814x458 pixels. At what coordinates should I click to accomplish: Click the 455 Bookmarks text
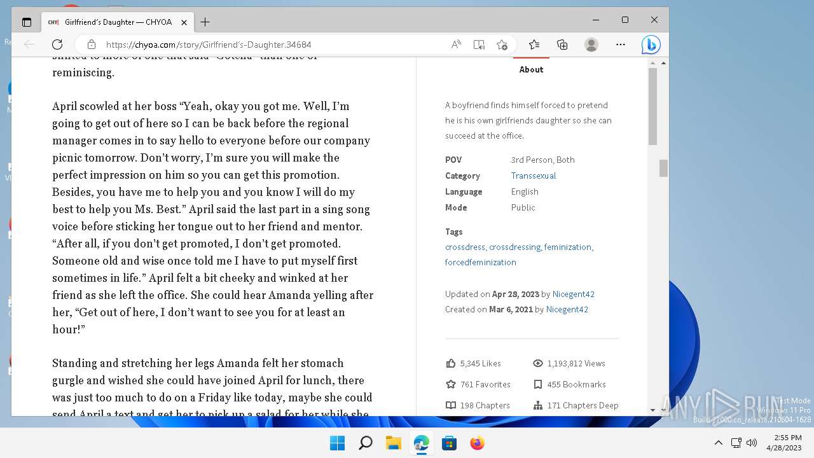click(577, 384)
